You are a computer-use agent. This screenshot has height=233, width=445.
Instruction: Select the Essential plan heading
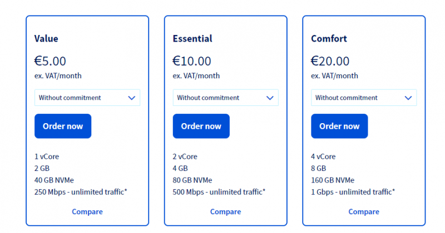point(192,38)
